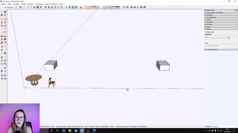Select the Rectangle drawing tool

tap(2, 23)
